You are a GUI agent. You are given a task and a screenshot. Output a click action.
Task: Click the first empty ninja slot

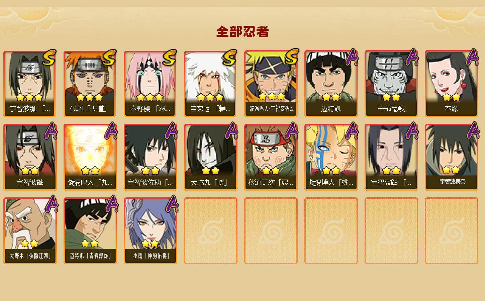coord(210,231)
